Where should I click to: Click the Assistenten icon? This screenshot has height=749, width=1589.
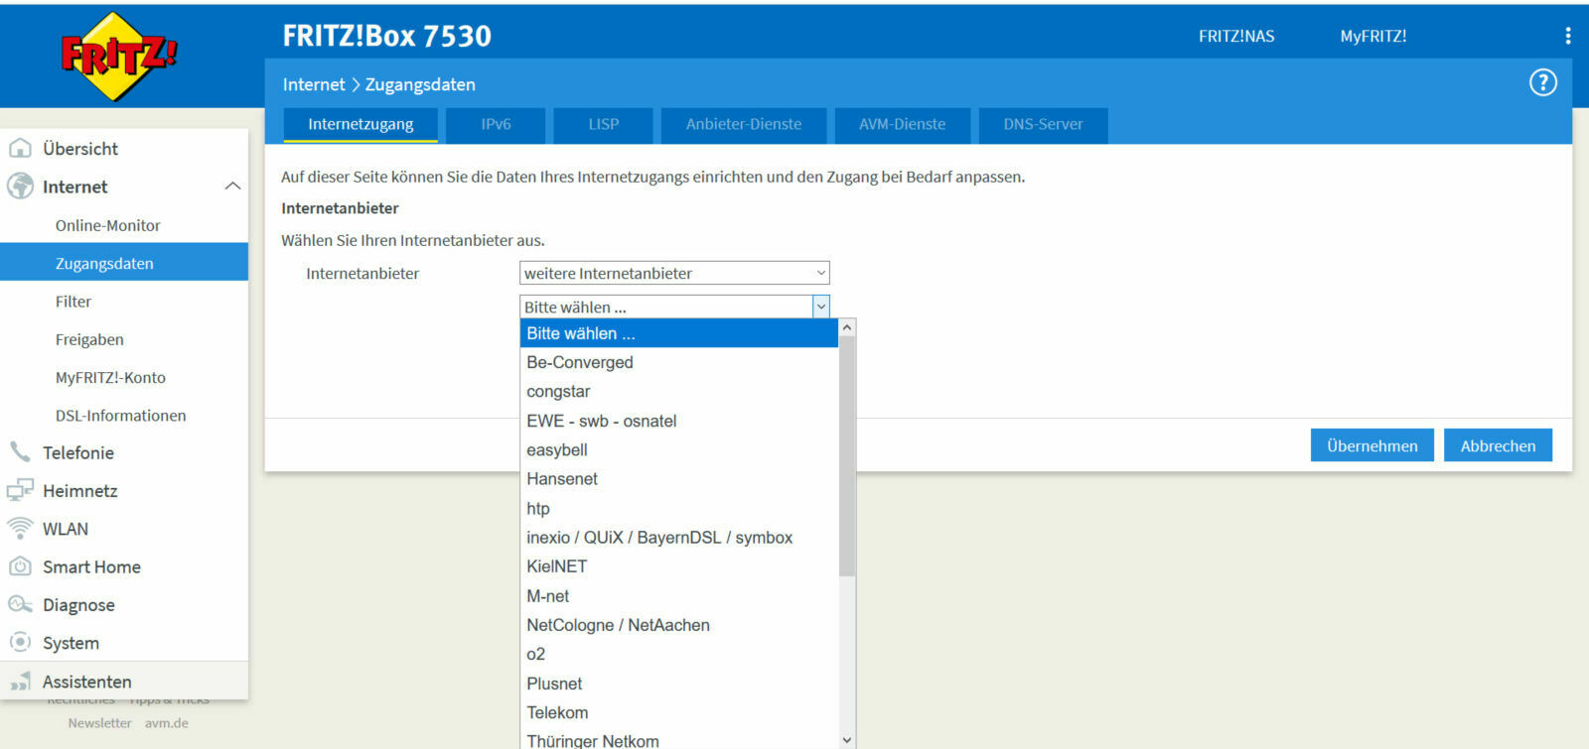tap(20, 682)
